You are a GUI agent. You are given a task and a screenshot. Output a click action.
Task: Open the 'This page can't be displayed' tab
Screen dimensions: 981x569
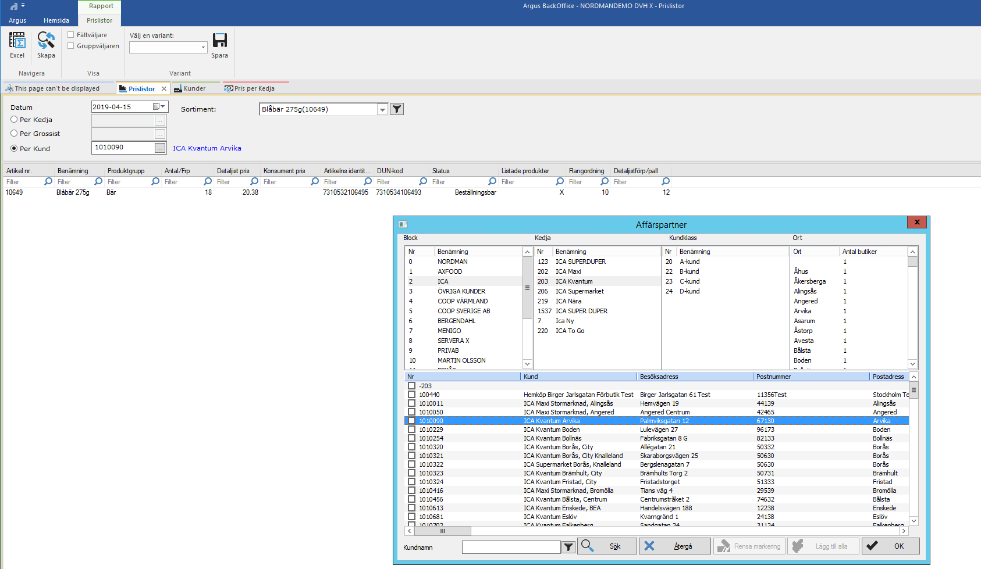coord(57,88)
